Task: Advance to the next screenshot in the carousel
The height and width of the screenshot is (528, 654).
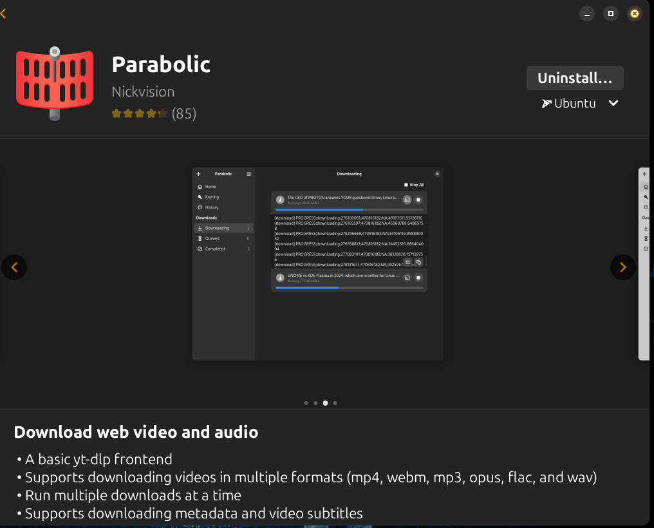Action: [622, 267]
